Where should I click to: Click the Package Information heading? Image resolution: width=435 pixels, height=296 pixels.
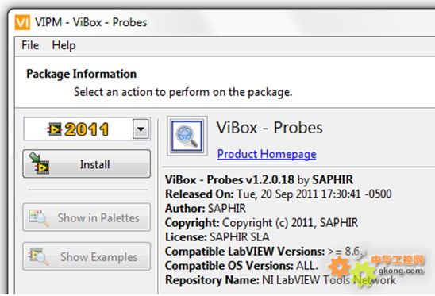[81, 74]
